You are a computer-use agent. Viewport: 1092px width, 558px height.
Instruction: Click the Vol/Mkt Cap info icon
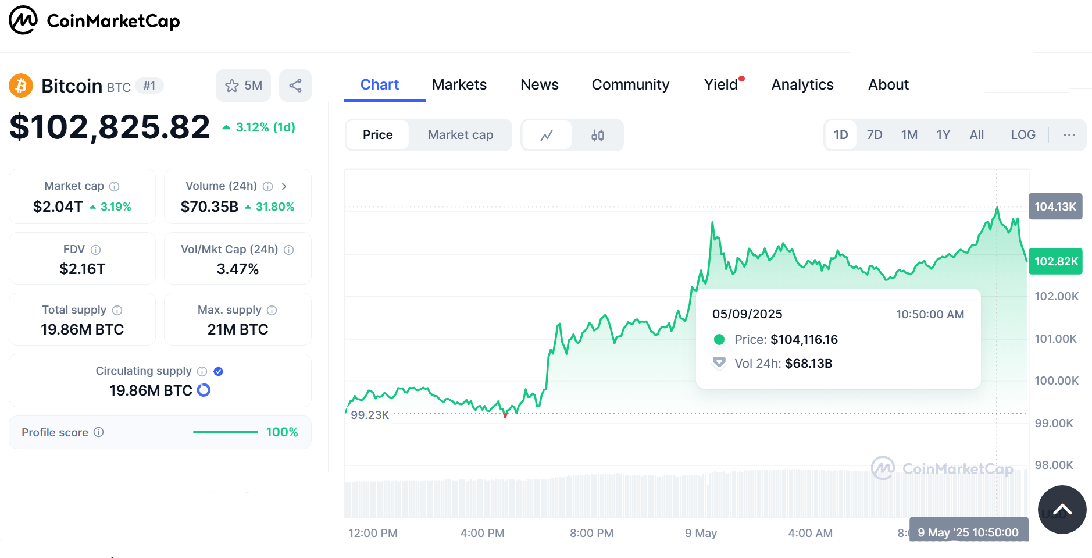tap(288, 250)
